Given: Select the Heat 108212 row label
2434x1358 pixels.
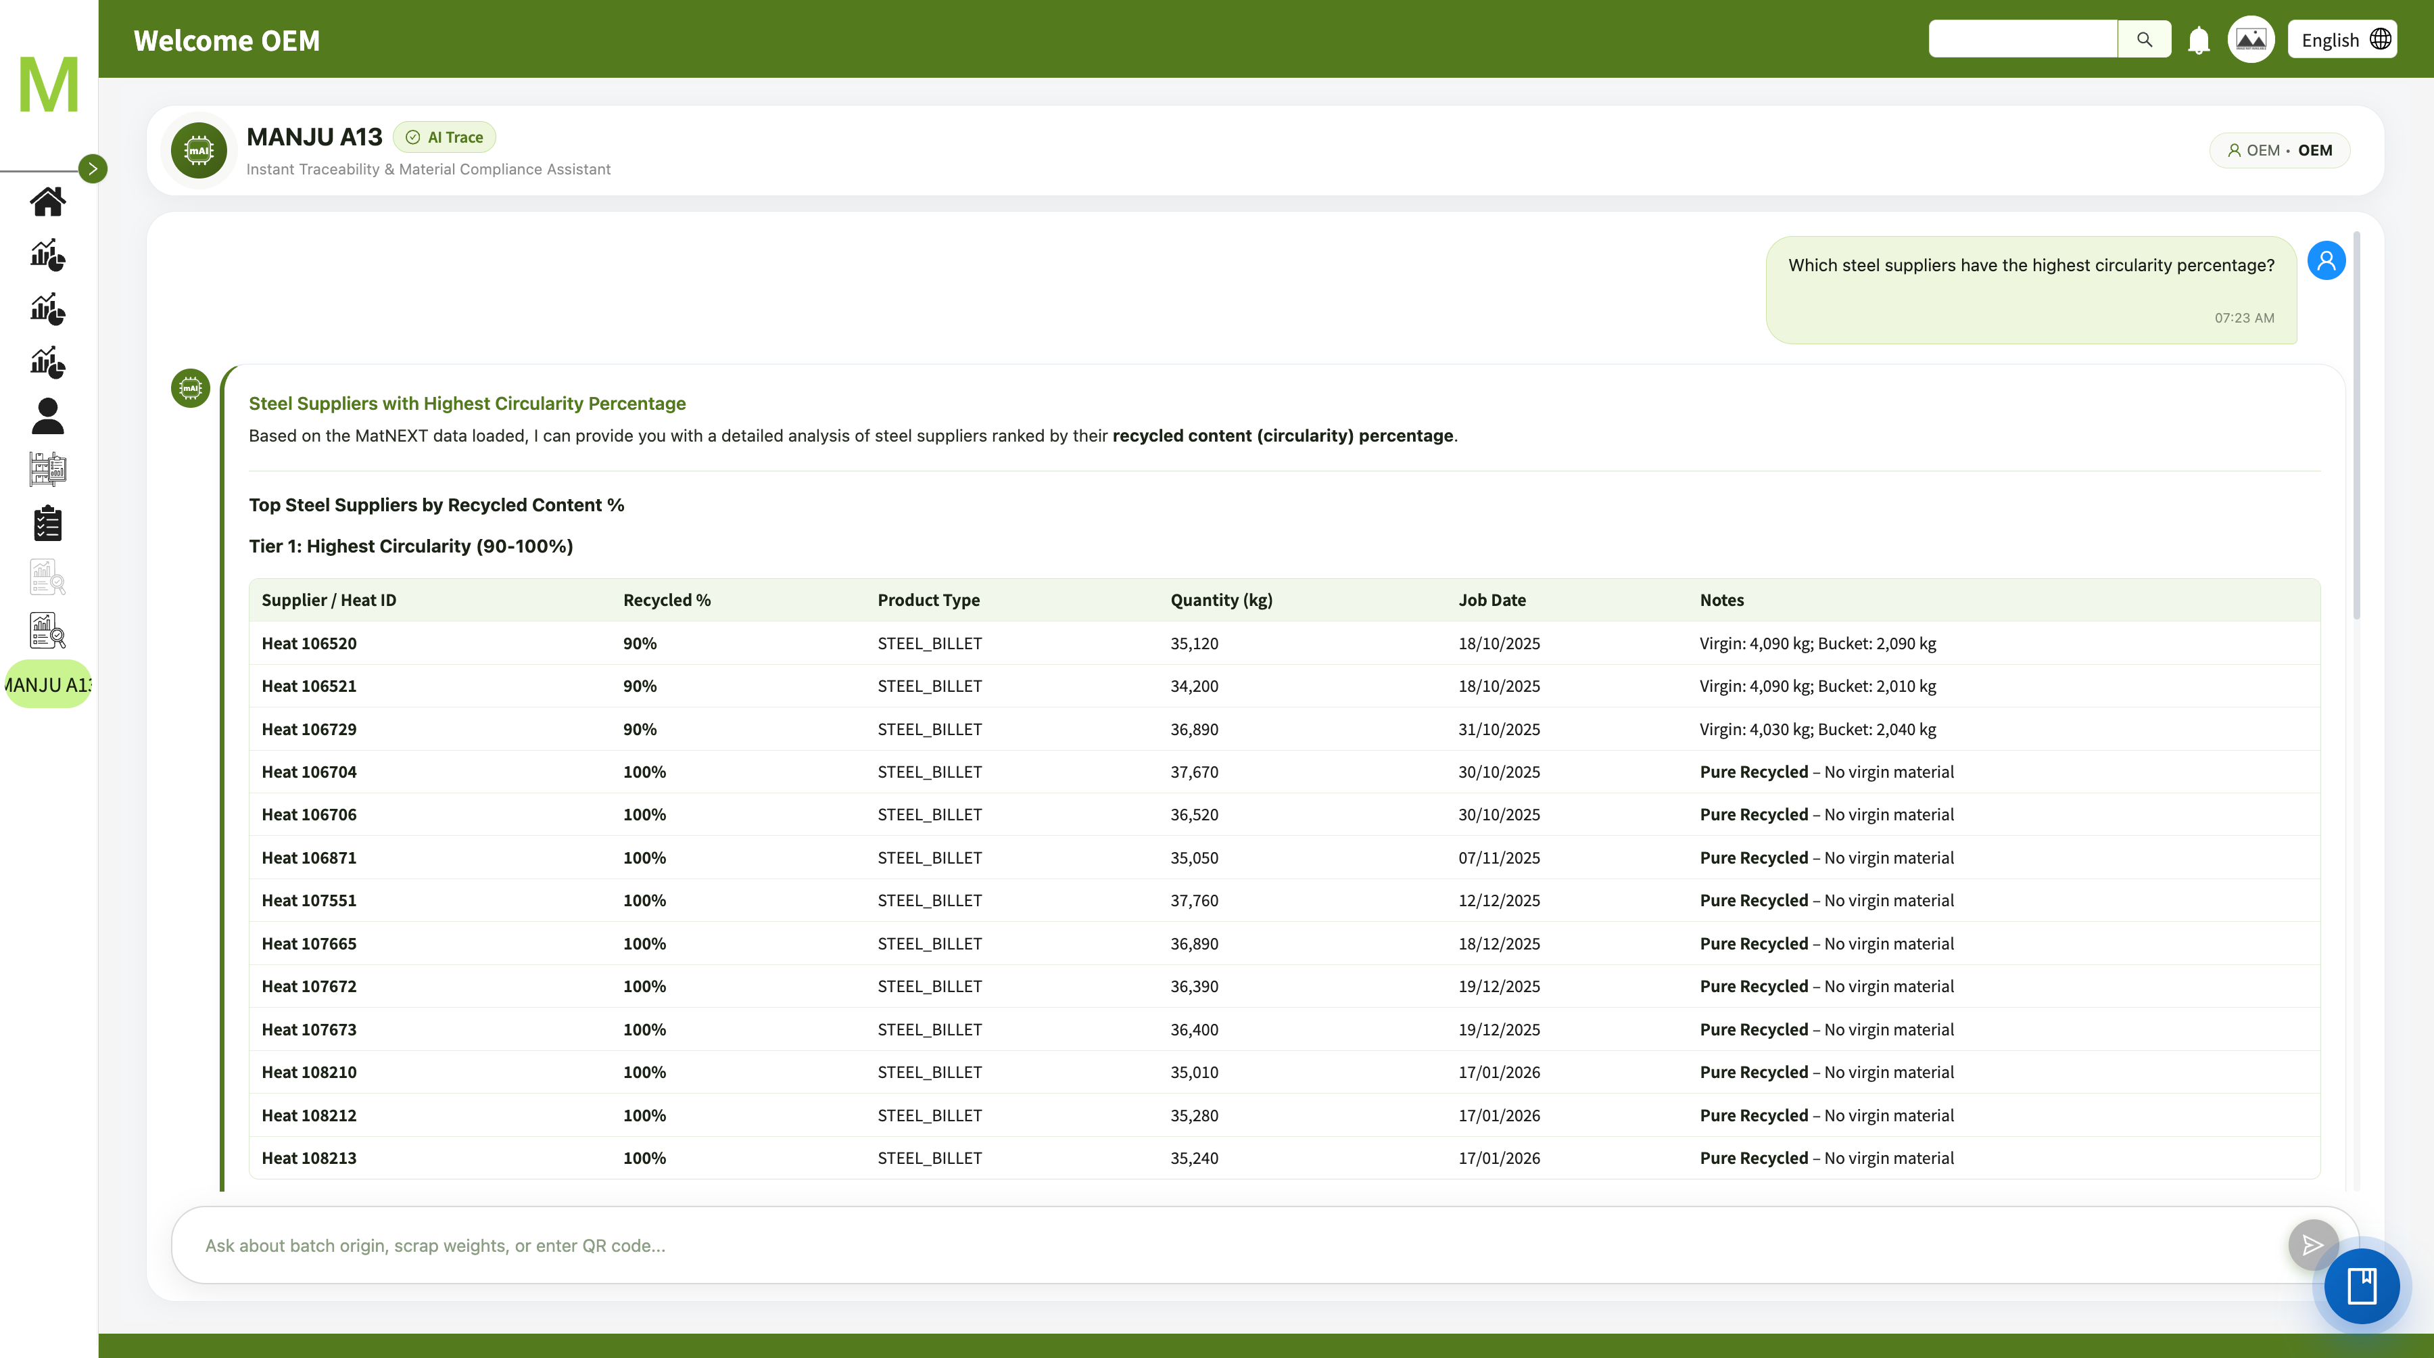Looking at the screenshot, I should (309, 1116).
